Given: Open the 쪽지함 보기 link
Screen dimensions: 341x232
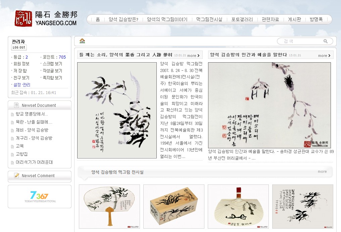Looking at the screenshot, I should 52,78.
